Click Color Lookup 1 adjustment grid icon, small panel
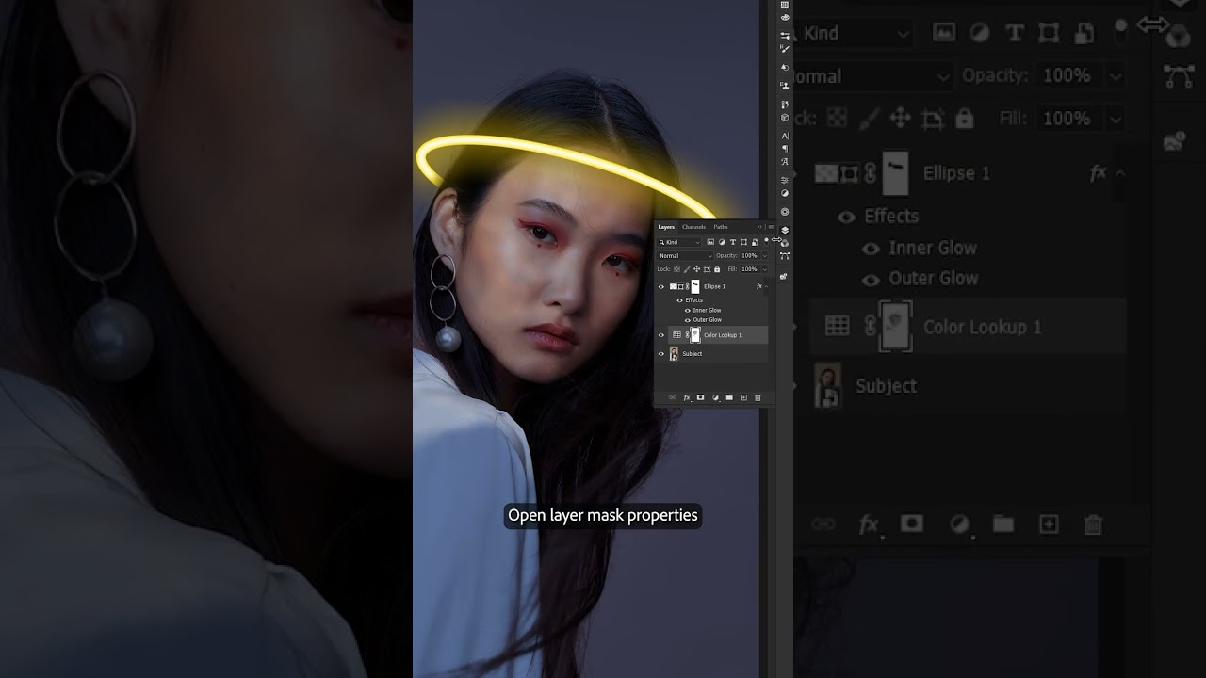The height and width of the screenshot is (678, 1206). point(676,335)
